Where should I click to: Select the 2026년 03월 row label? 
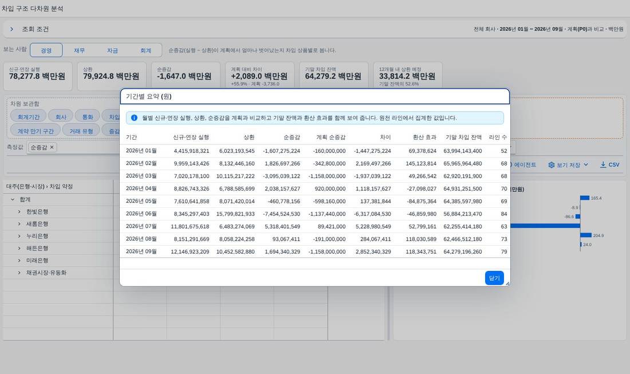[141, 176]
